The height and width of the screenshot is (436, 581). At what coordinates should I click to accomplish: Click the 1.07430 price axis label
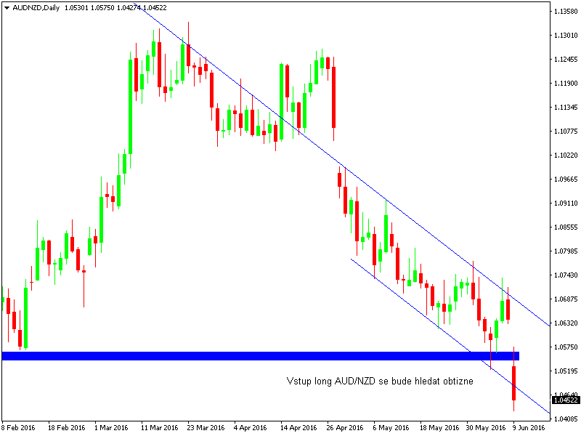click(x=566, y=275)
